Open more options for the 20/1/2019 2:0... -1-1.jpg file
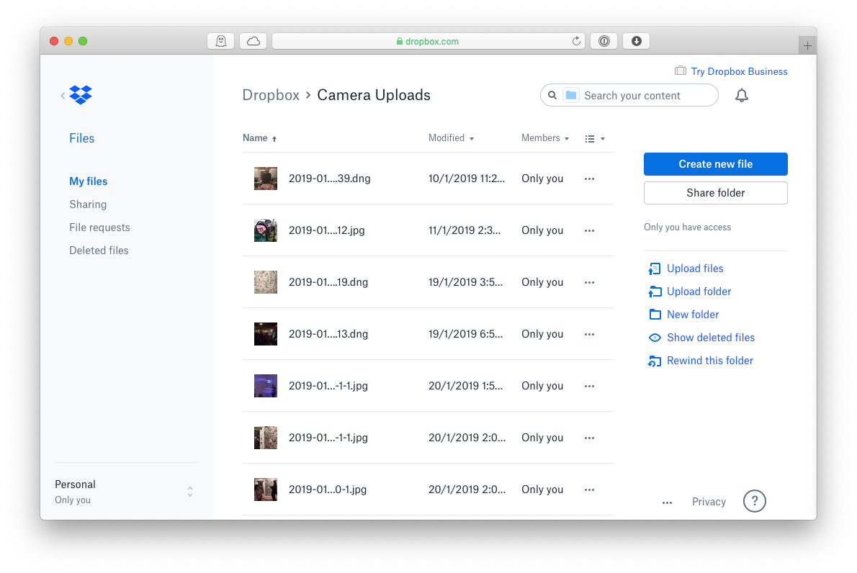 [589, 438]
